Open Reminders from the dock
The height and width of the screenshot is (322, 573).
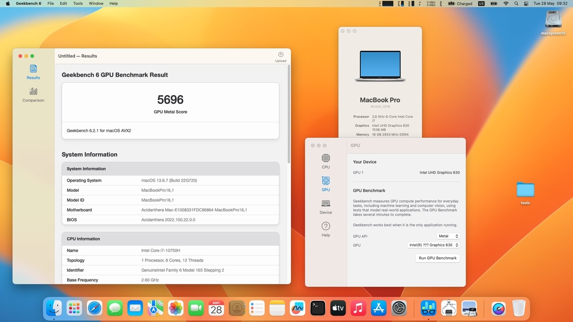click(x=257, y=309)
